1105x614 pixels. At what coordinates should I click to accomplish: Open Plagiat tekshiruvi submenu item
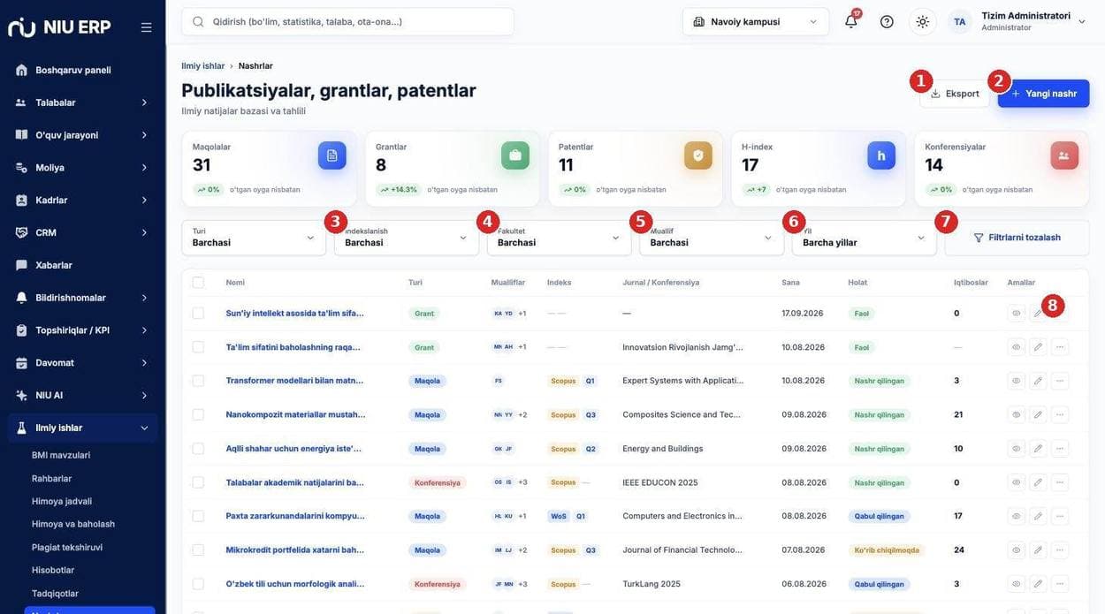[67, 547]
